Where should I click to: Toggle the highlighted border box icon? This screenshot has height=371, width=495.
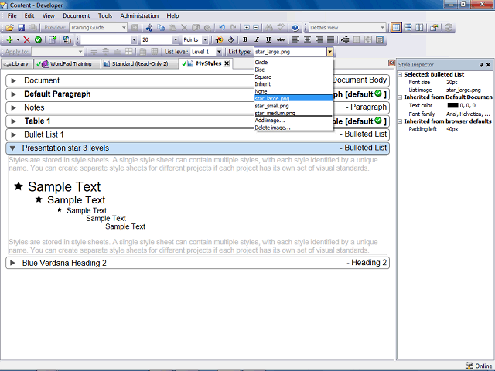pos(380,39)
